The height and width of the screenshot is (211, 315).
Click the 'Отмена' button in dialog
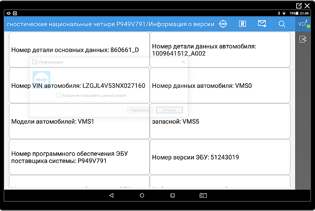click(x=169, y=110)
